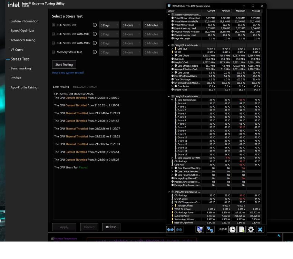
Task: Collapse the Core Temperatures tree node
Action: click(172, 100)
